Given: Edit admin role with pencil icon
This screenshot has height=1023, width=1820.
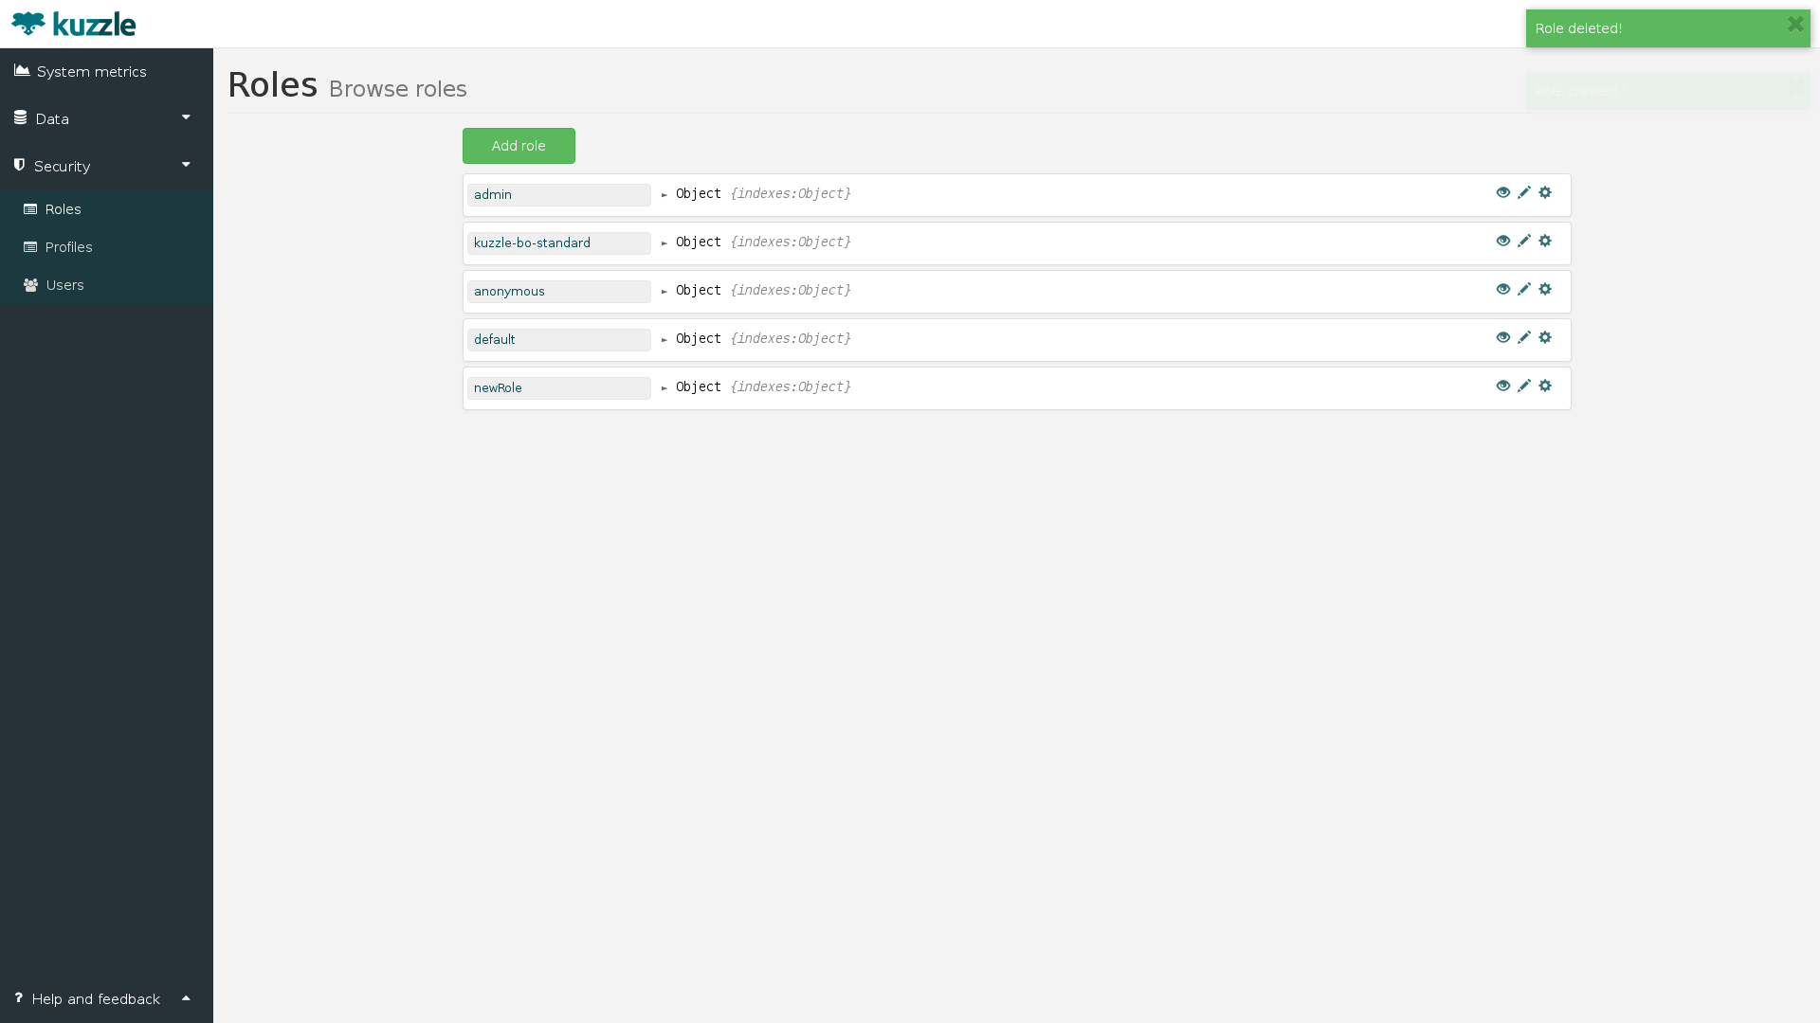Looking at the screenshot, I should click(x=1524, y=192).
